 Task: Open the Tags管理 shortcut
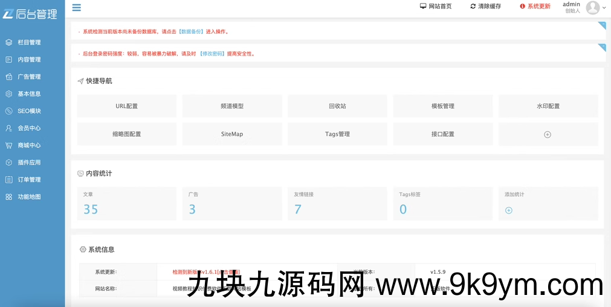point(337,134)
